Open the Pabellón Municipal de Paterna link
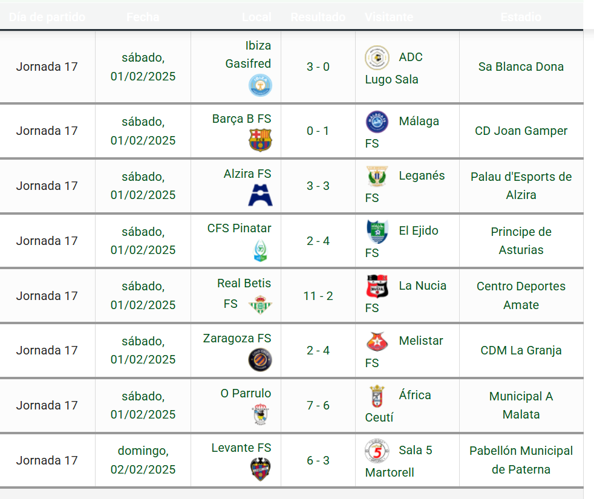594x499 pixels. coord(521,460)
